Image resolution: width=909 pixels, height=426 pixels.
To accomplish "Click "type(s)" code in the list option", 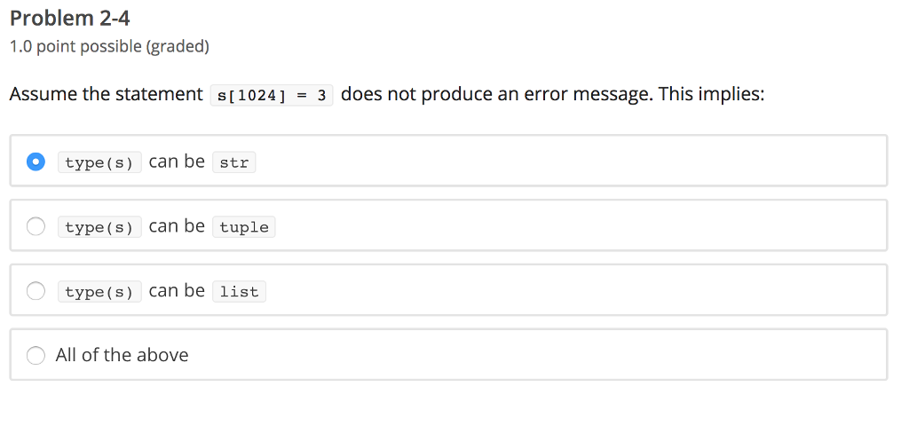I will coord(99,292).
